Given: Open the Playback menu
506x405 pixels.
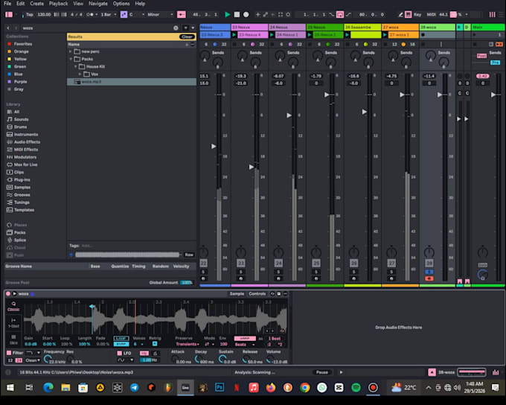Looking at the screenshot, I should (x=58, y=4).
